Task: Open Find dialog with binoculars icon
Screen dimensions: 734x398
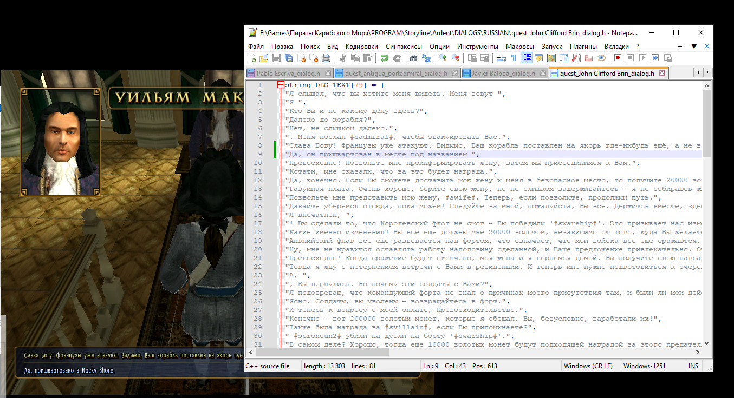Action: [x=413, y=58]
